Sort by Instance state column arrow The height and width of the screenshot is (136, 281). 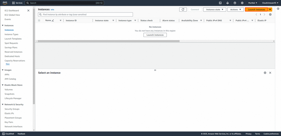click(x=113, y=21)
